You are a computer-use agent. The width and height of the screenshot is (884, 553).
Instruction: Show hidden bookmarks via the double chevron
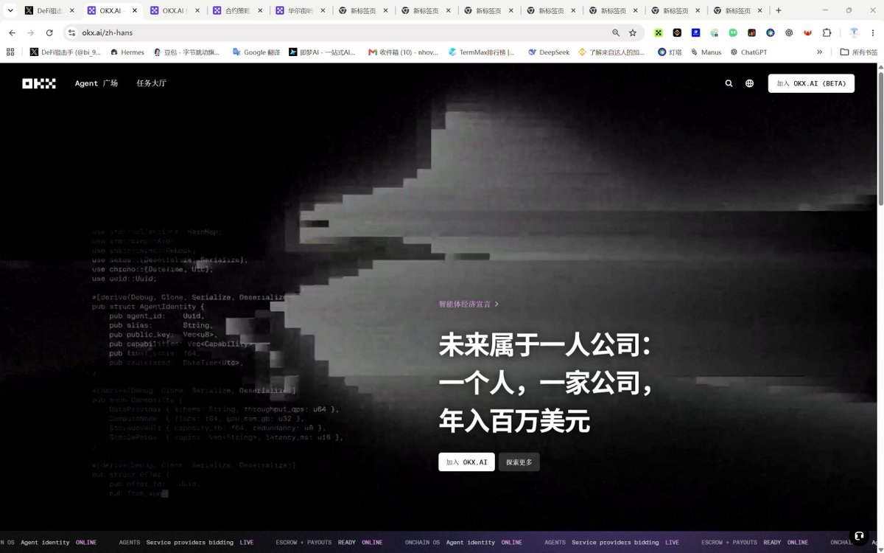(820, 52)
